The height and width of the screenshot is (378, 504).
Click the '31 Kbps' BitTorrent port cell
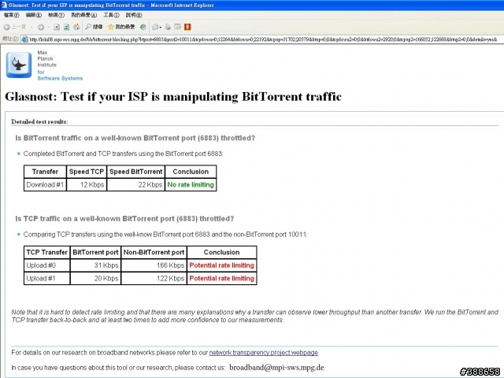[x=95, y=265]
